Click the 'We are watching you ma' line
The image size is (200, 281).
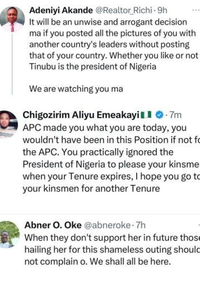click(x=76, y=89)
